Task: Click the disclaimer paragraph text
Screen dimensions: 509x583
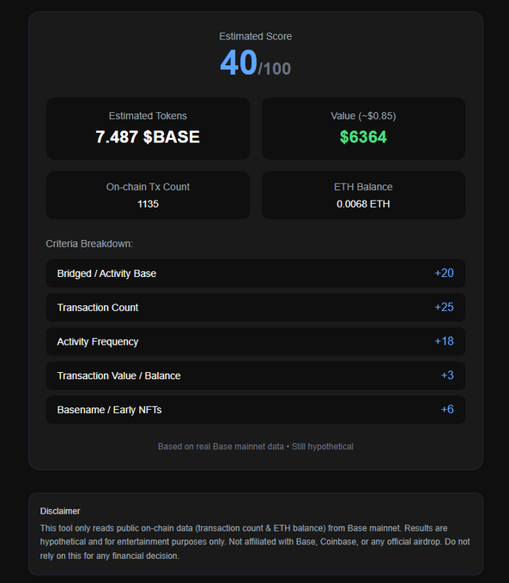Action: pos(255,542)
